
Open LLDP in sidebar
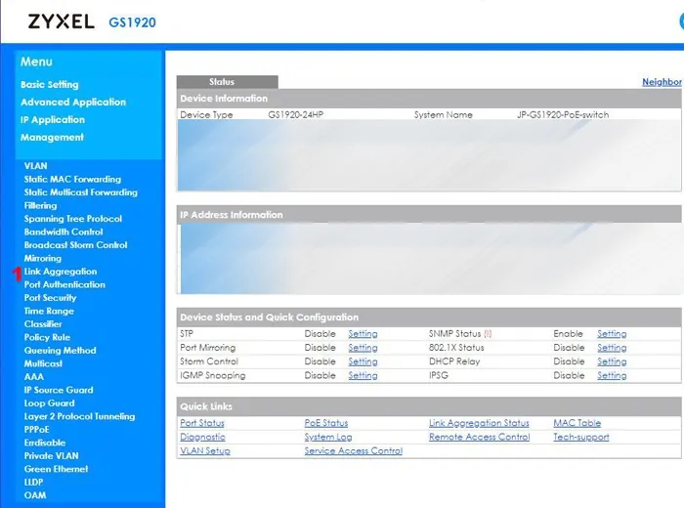pos(33,483)
